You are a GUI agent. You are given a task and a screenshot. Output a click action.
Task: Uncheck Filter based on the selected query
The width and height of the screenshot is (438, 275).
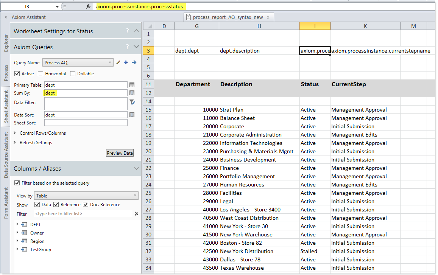pyautogui.click(x=17, y=183)
